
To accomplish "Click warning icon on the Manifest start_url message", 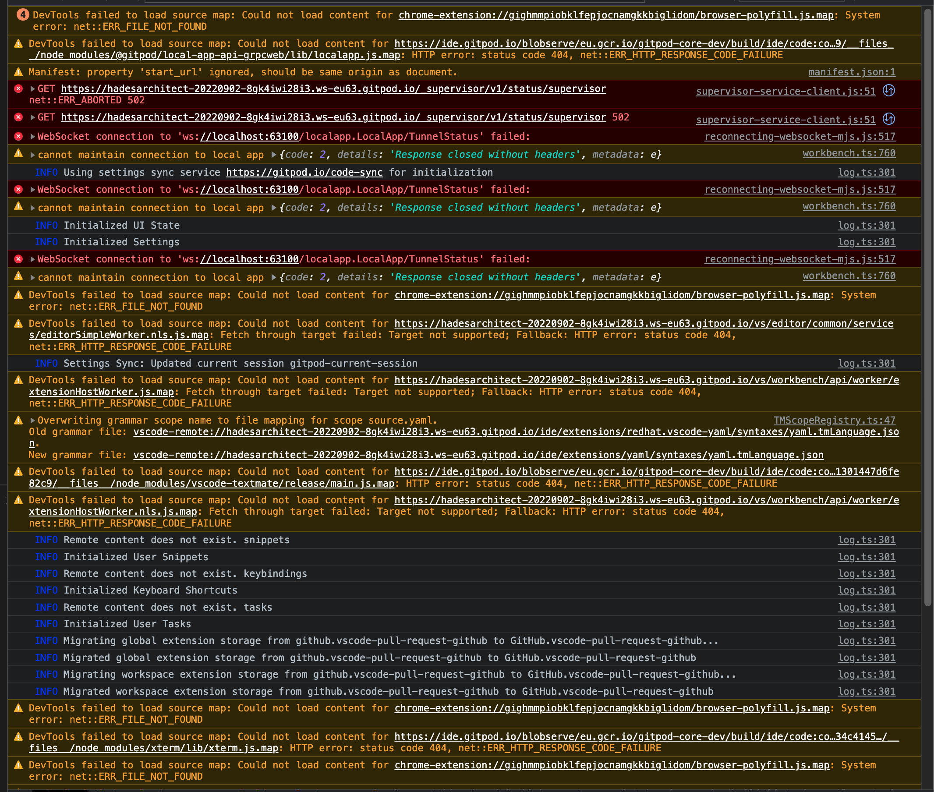I will point(18,72).
